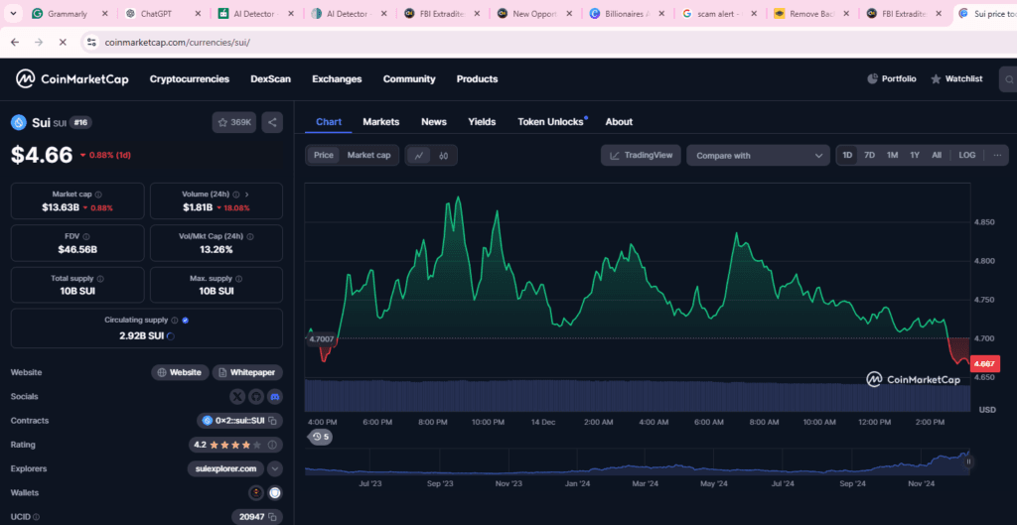Open the Portfolio pie icon link
The width and height of the screenshot is (1017, 525).
click(x=892, y=79)
